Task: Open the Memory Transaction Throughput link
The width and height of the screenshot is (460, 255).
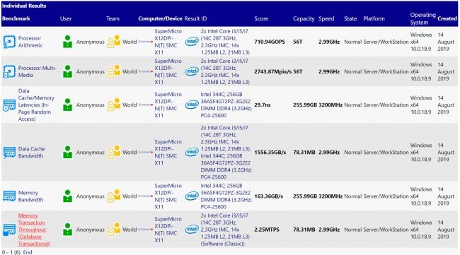Action: [34, 230]
